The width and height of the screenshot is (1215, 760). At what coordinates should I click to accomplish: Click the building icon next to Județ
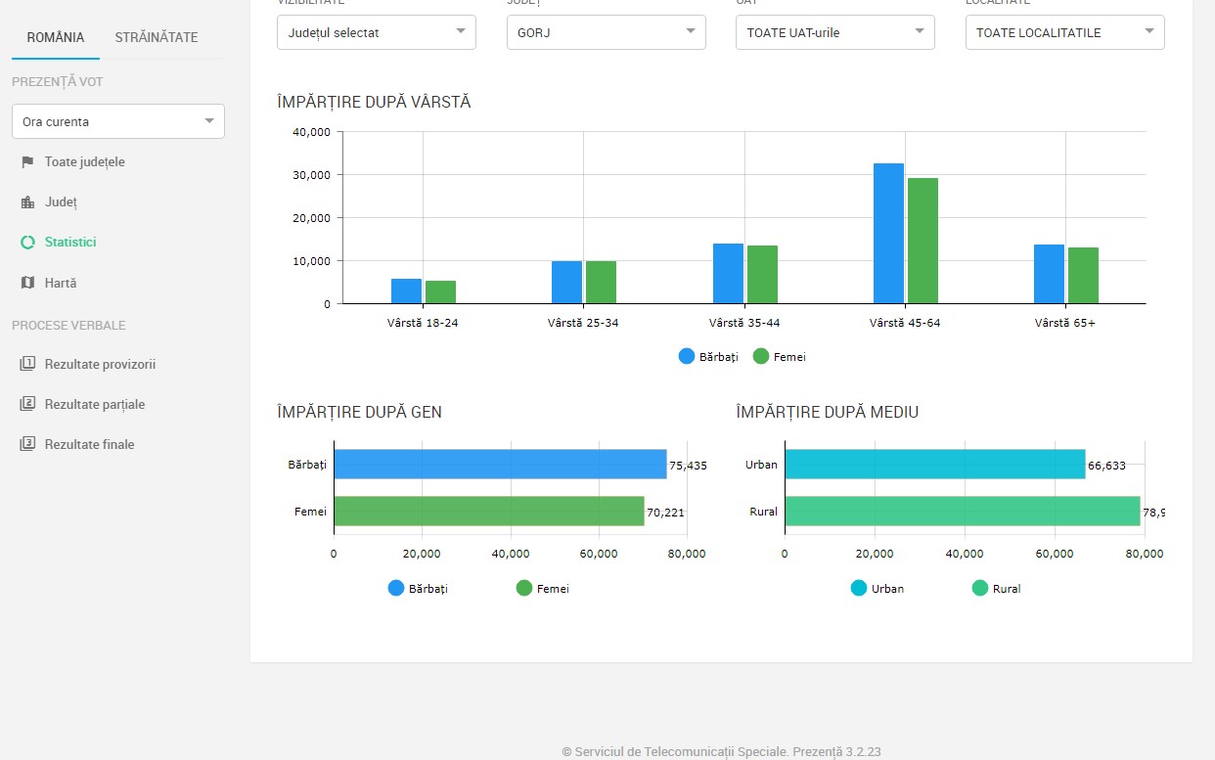(27, 202)
